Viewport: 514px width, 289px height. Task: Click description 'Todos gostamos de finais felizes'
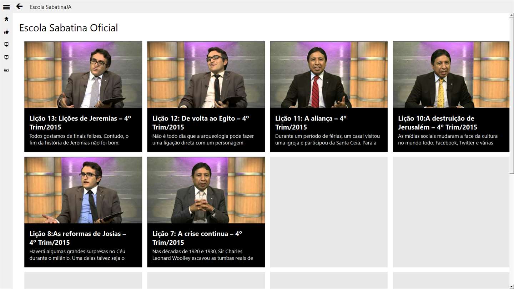(79, 140)
